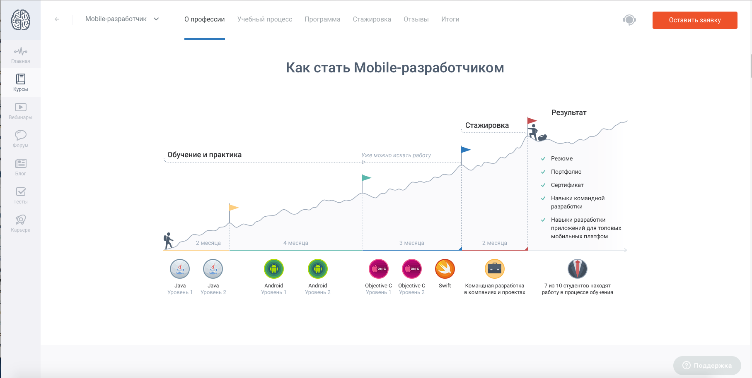The height and width of the screenshot is (378, 752).
Task: Click the checkmark next to Резюме
Action: coord(543,159)
